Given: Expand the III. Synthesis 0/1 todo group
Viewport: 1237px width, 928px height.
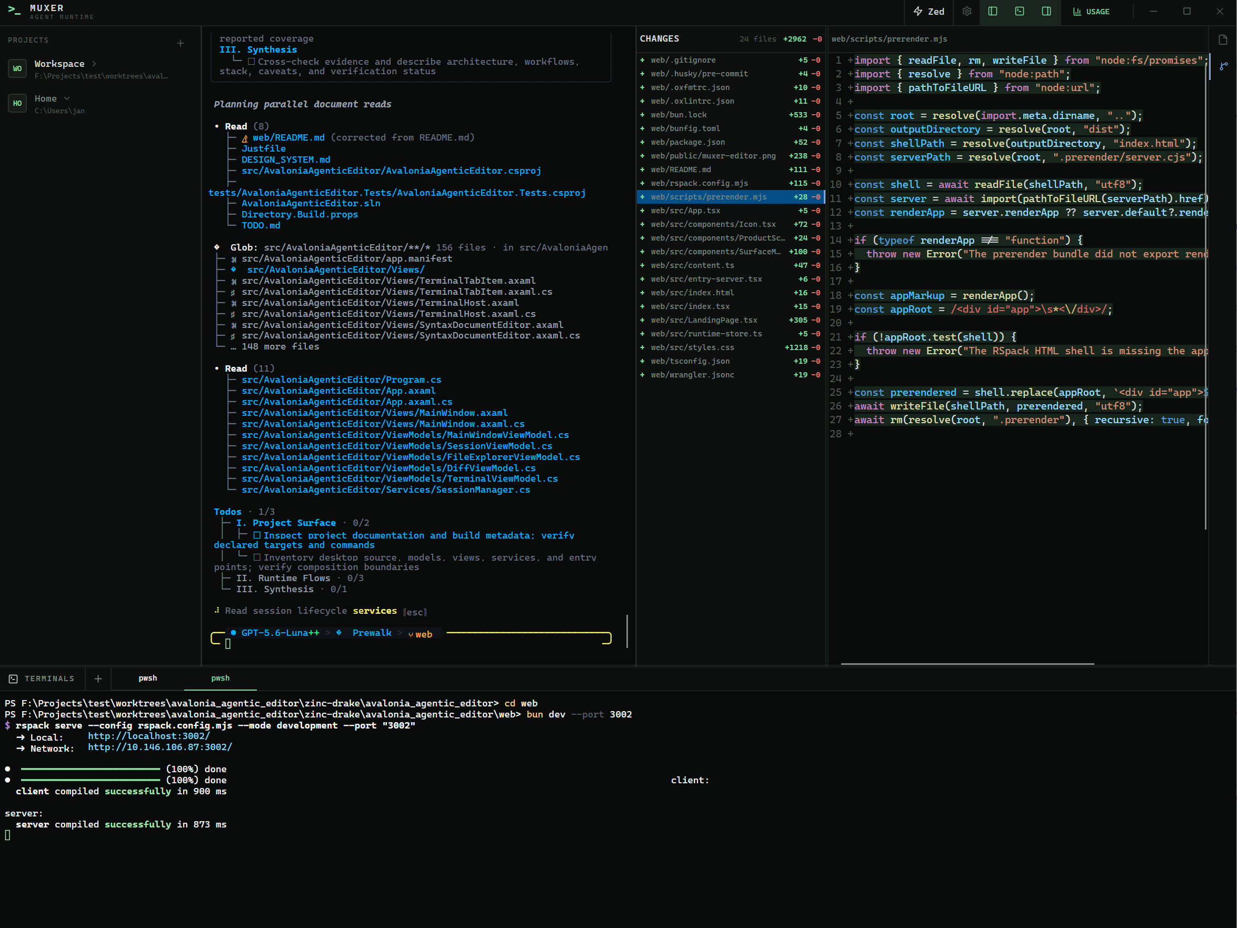Looking at the screenshot, I should [292, 590].
